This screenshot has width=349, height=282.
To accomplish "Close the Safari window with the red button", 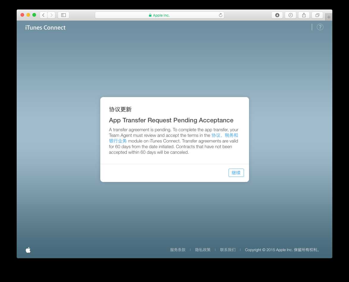I will [x=22, y=15].
